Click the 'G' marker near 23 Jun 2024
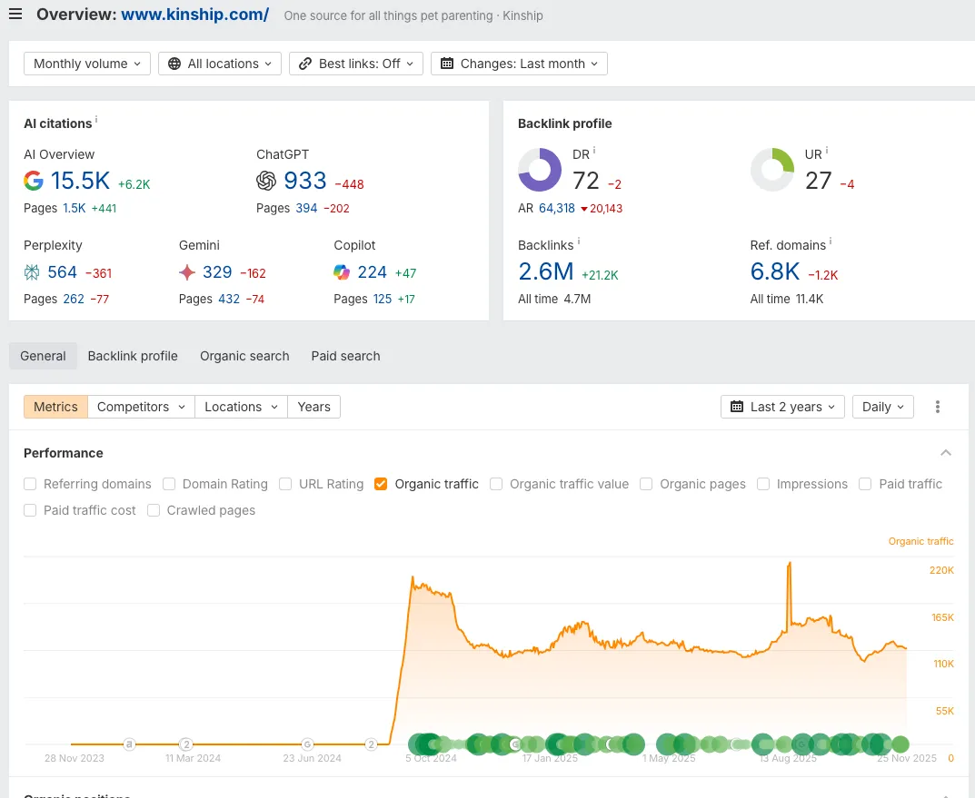 pos(307,744)
